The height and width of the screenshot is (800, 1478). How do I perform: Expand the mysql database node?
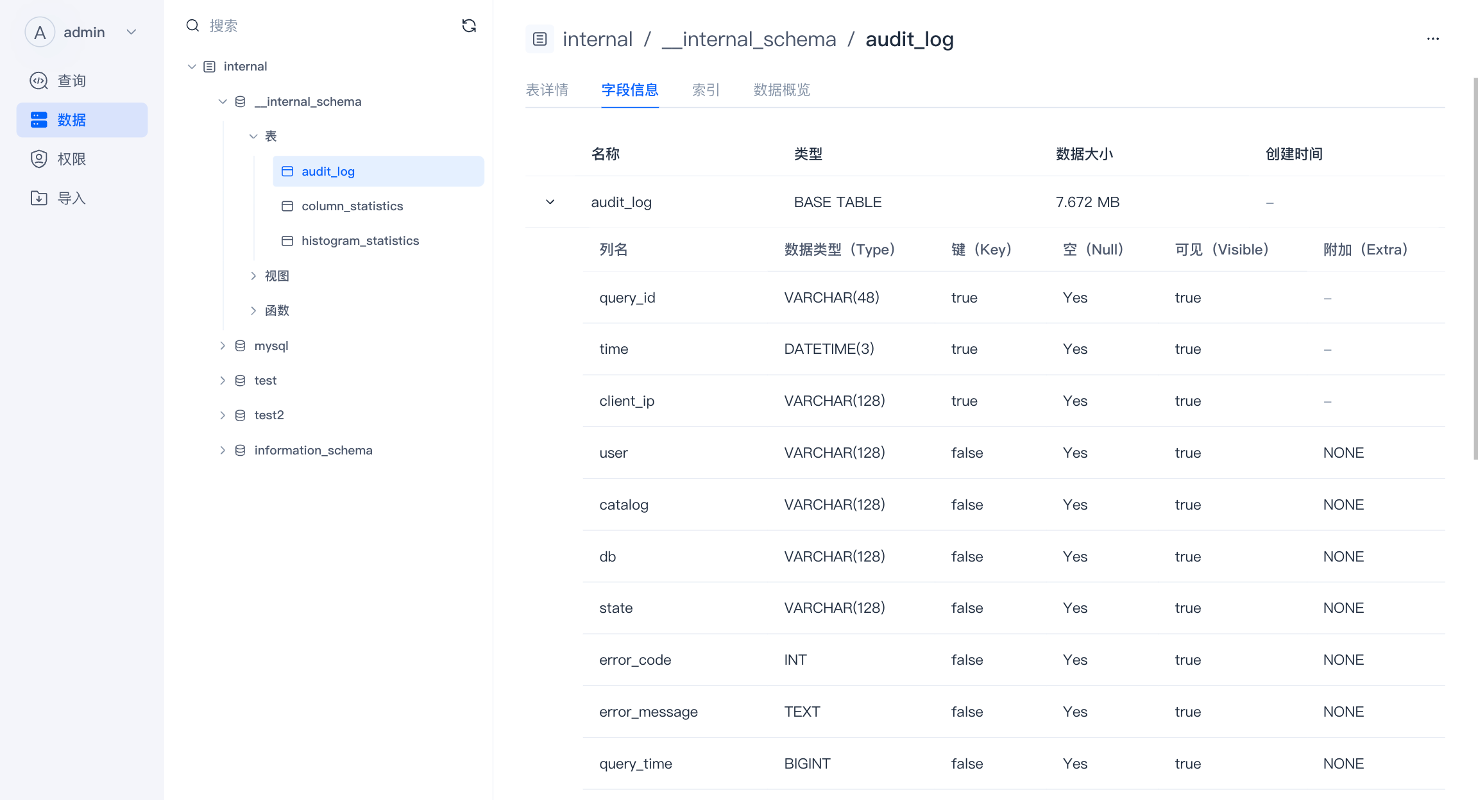[223, 346]
